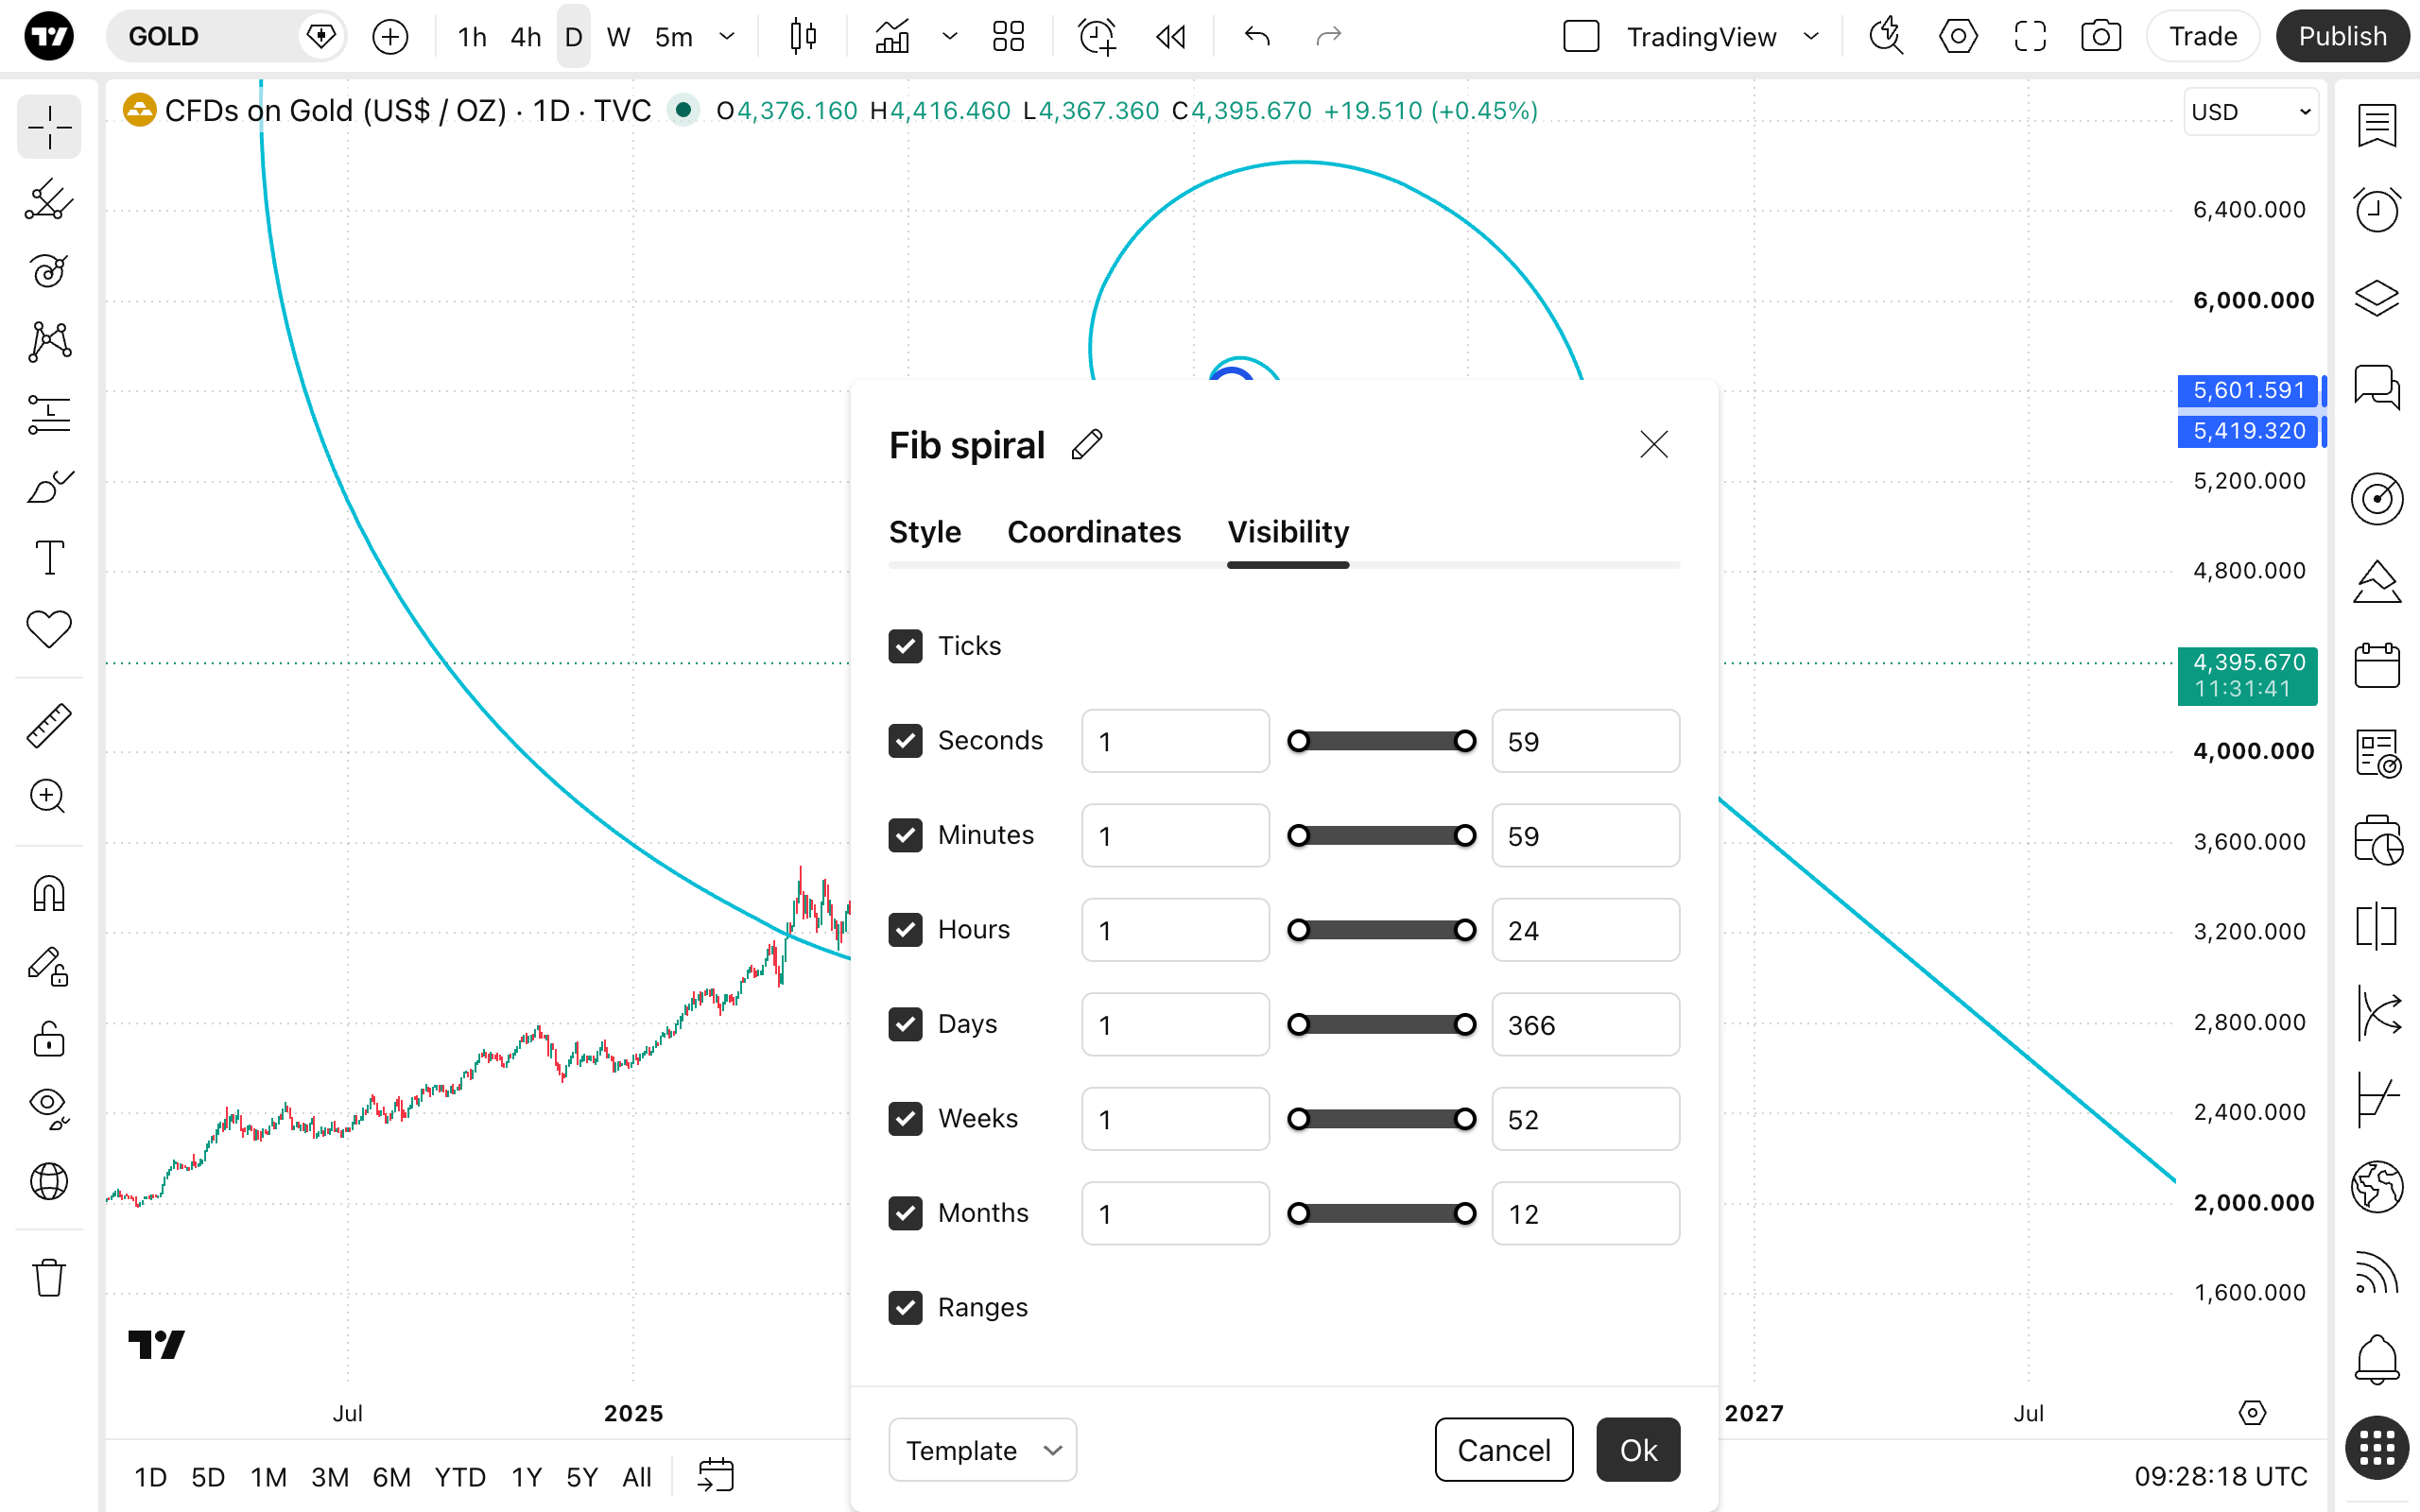This screenshot has width=2420, height=1512.
Task: Uncheck the Ticks checkbox
Action: click(x=905, y=646)
